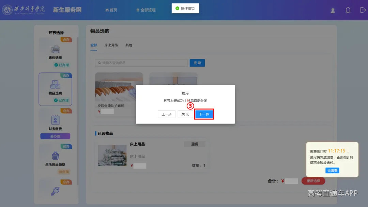Click the 操作成功 toast message
This screenshot has width=368, height=207.
[185, 8]
